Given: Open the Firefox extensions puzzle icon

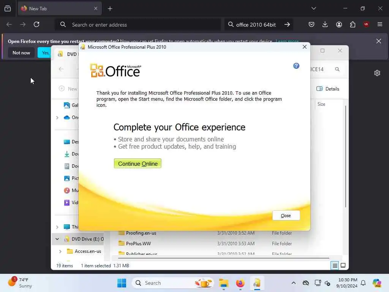Looking at the screenshot, I should [353, 24].
